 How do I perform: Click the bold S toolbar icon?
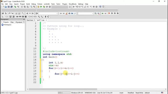point(45,17)
